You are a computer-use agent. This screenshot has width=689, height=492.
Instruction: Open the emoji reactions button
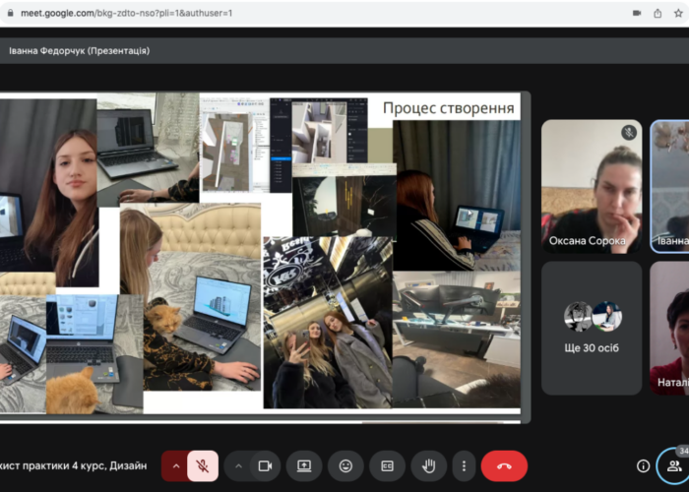tap(345, 465)
